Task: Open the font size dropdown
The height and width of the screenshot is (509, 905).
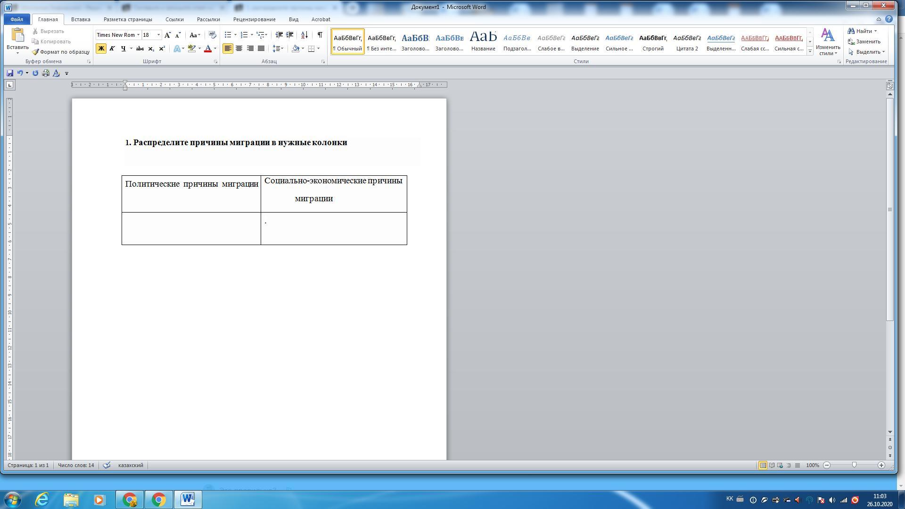Action: [x=158, y=35]
